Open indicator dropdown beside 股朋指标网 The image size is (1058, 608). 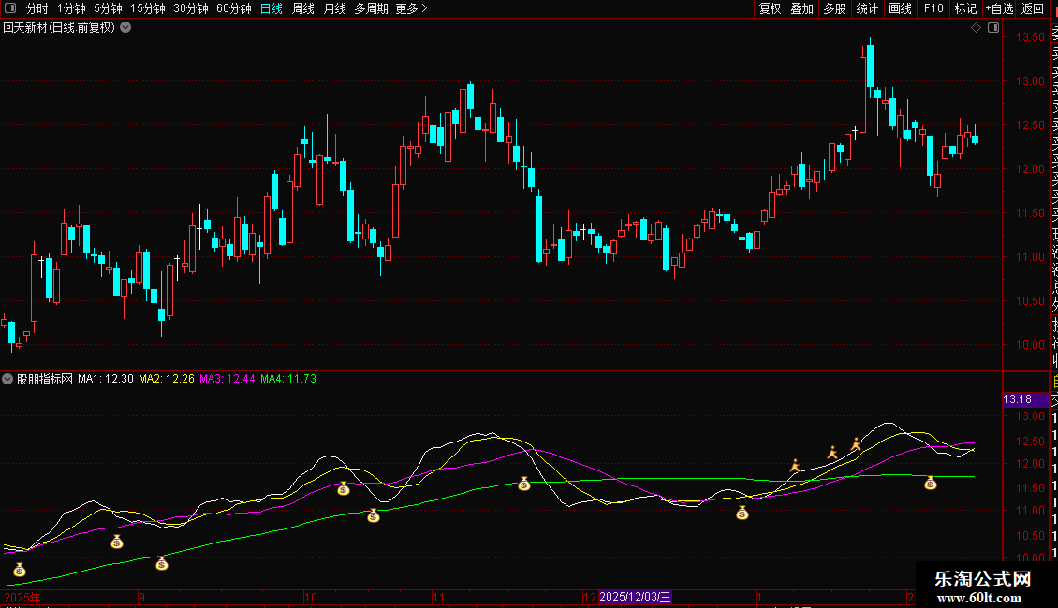(7, 379)
